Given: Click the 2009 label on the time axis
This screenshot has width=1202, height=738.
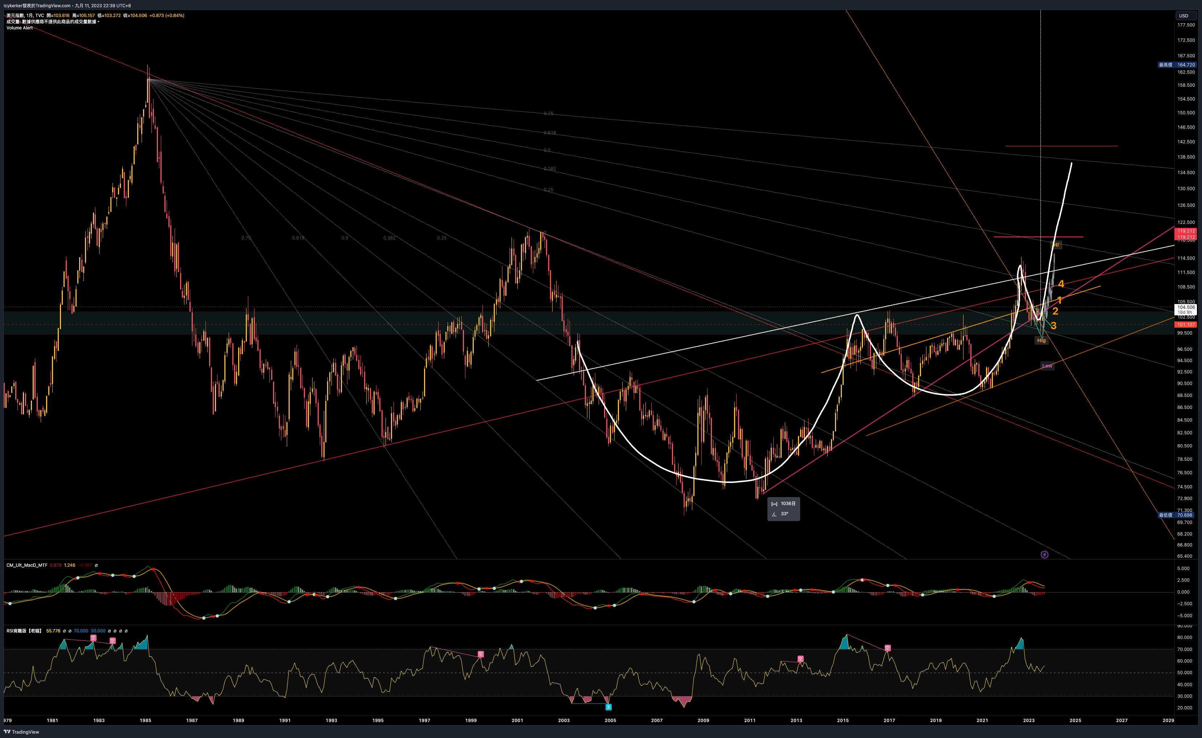Looking at the screenshot, I should 704,721.
